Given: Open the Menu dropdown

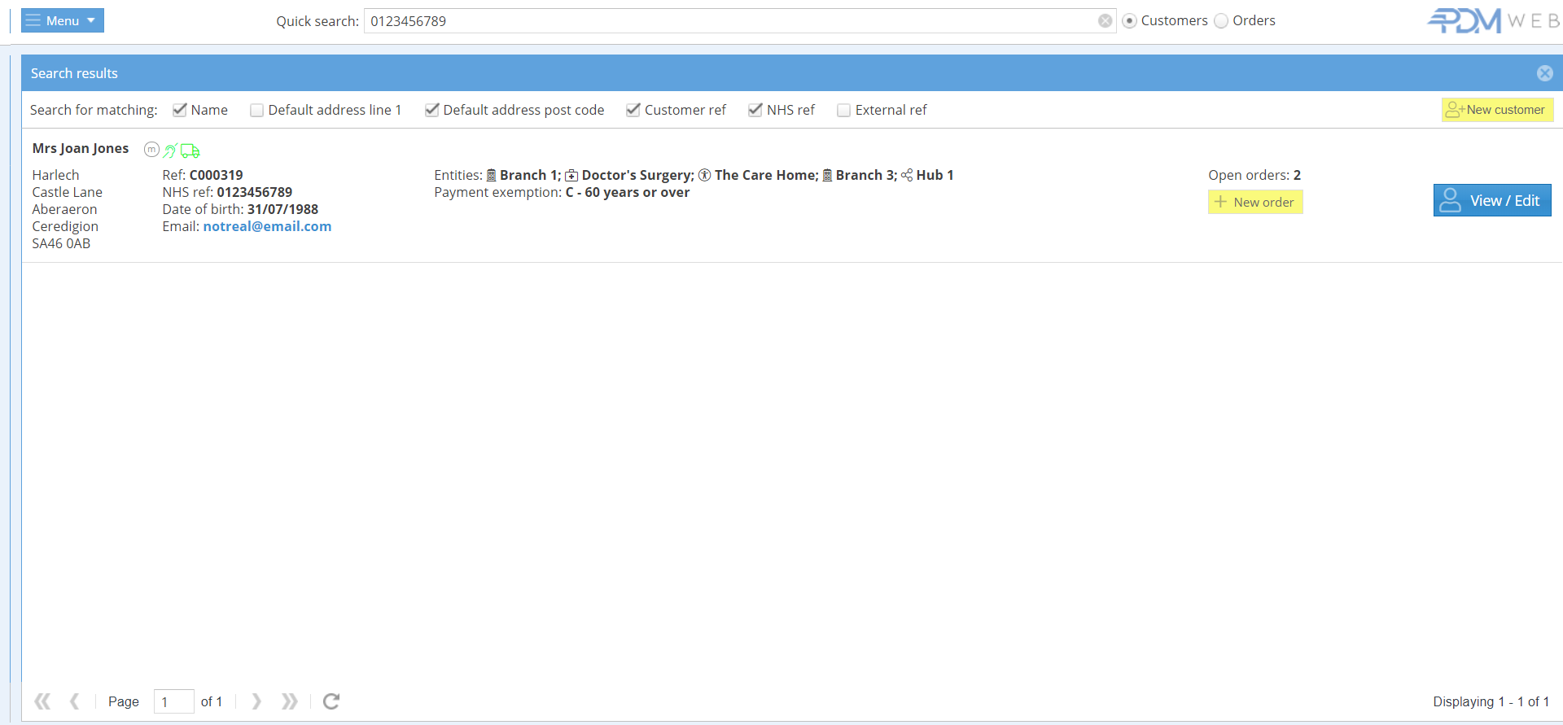Looking at the screenshot, I should [x=63, y=20].
